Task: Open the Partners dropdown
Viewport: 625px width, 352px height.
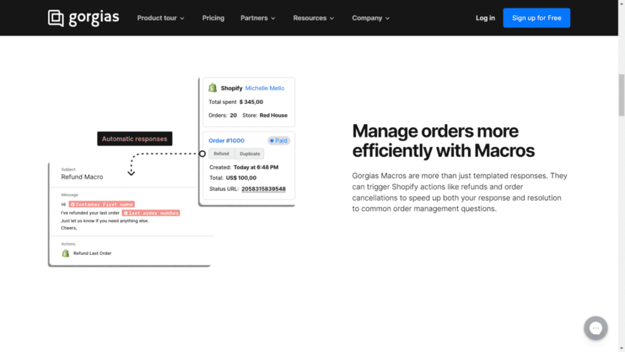Action: 257,18
